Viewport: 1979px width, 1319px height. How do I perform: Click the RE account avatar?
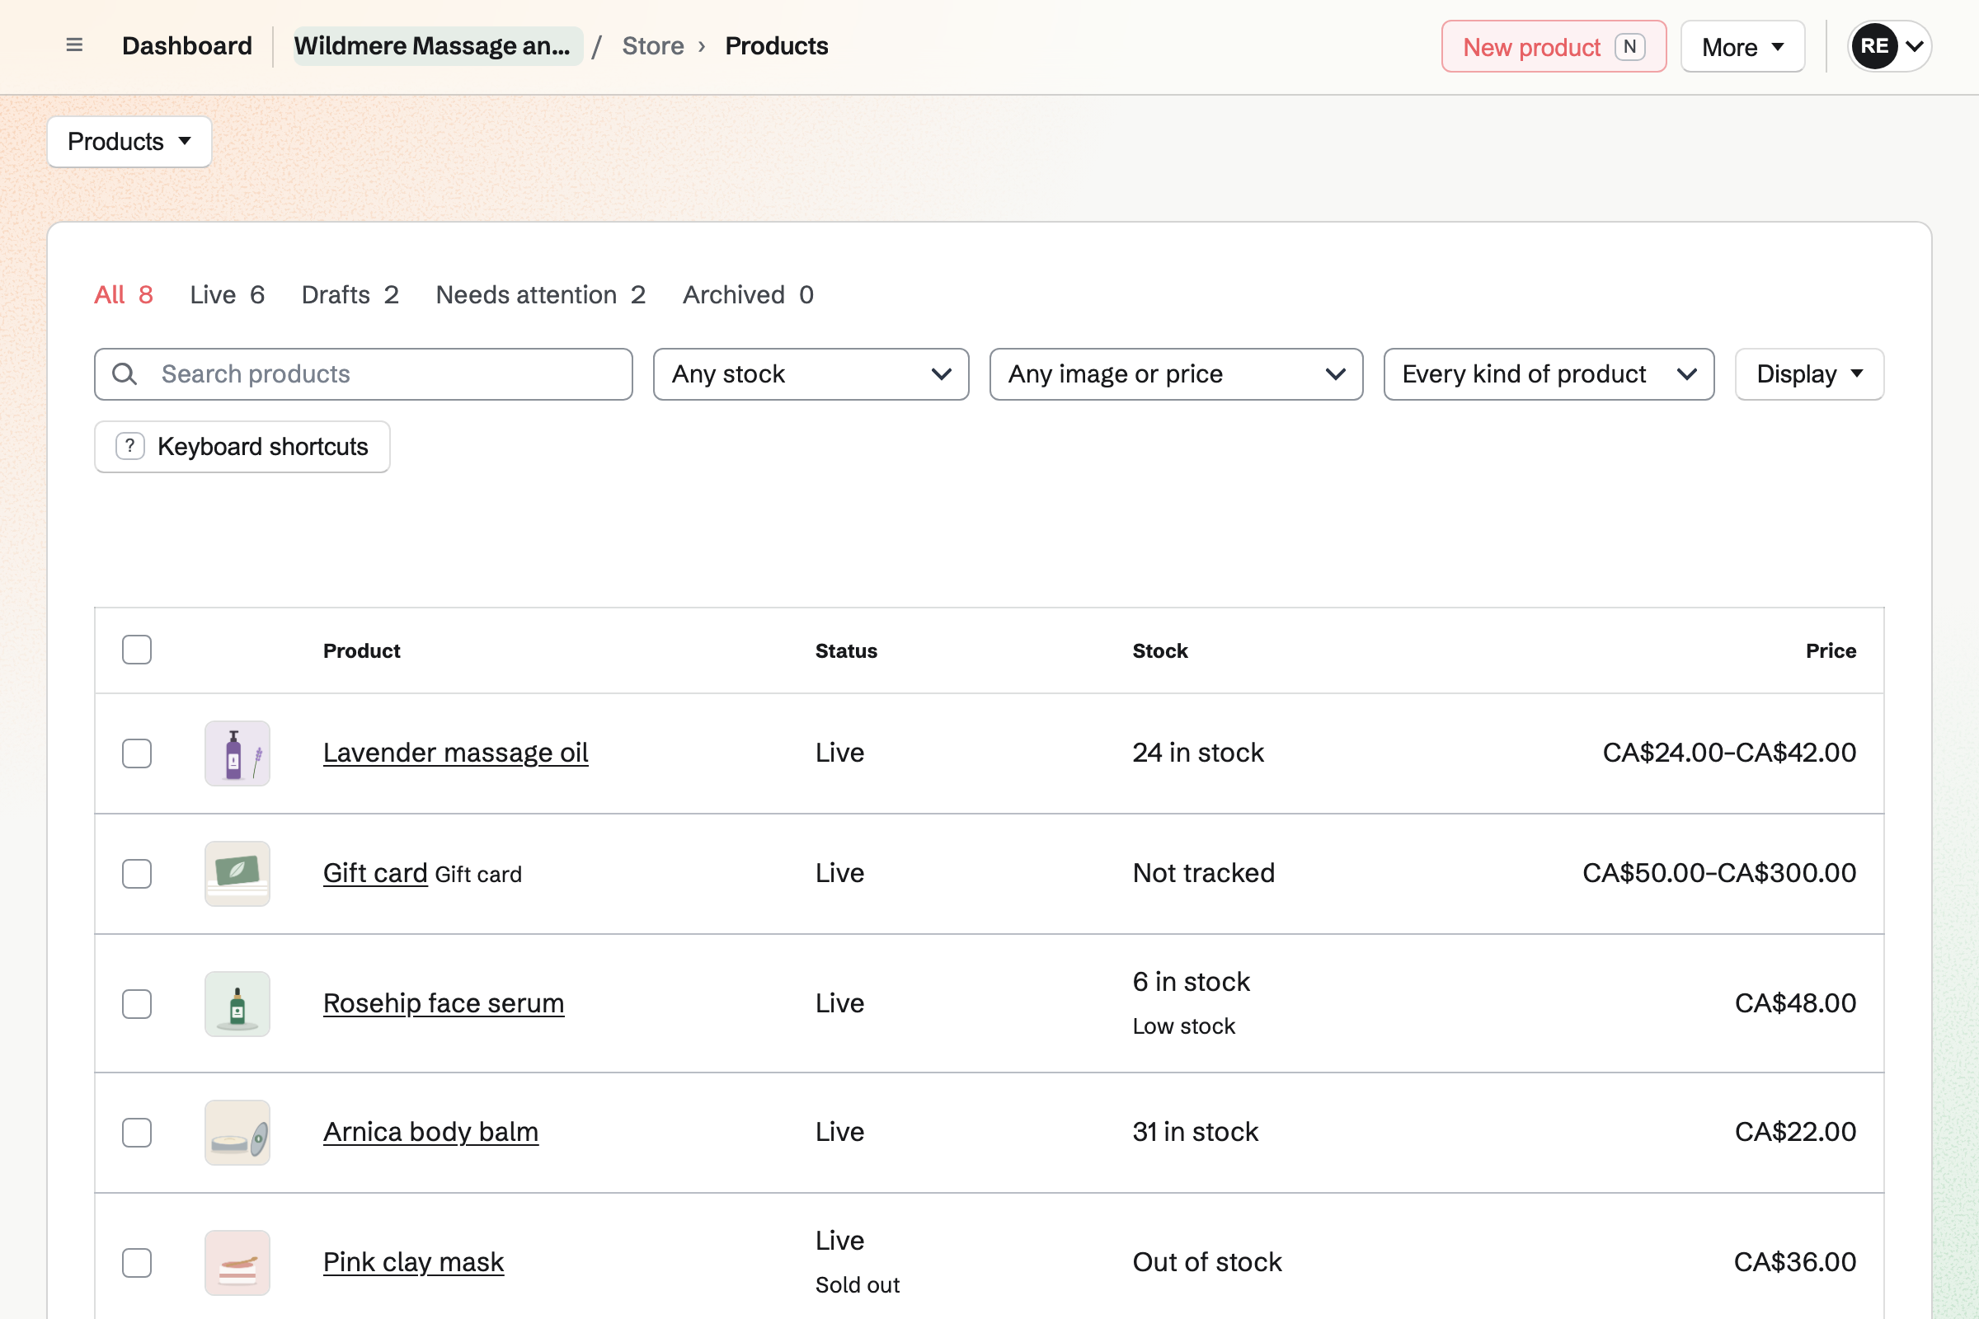coord(1873,46)
